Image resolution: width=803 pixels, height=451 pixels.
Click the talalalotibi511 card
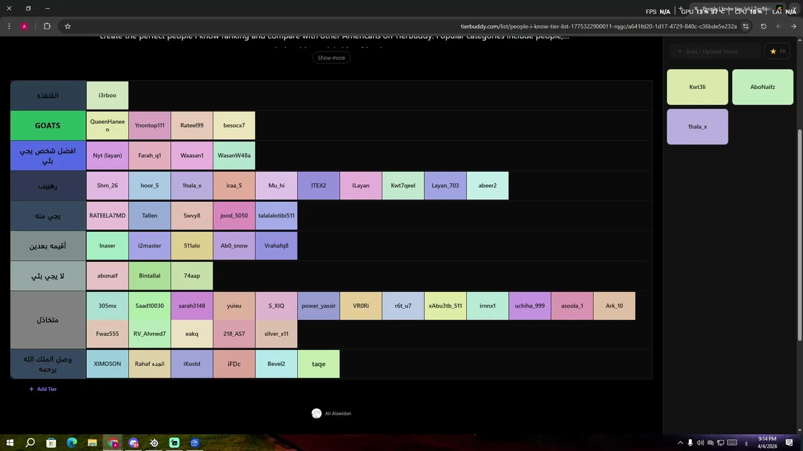tap(276, 215)
